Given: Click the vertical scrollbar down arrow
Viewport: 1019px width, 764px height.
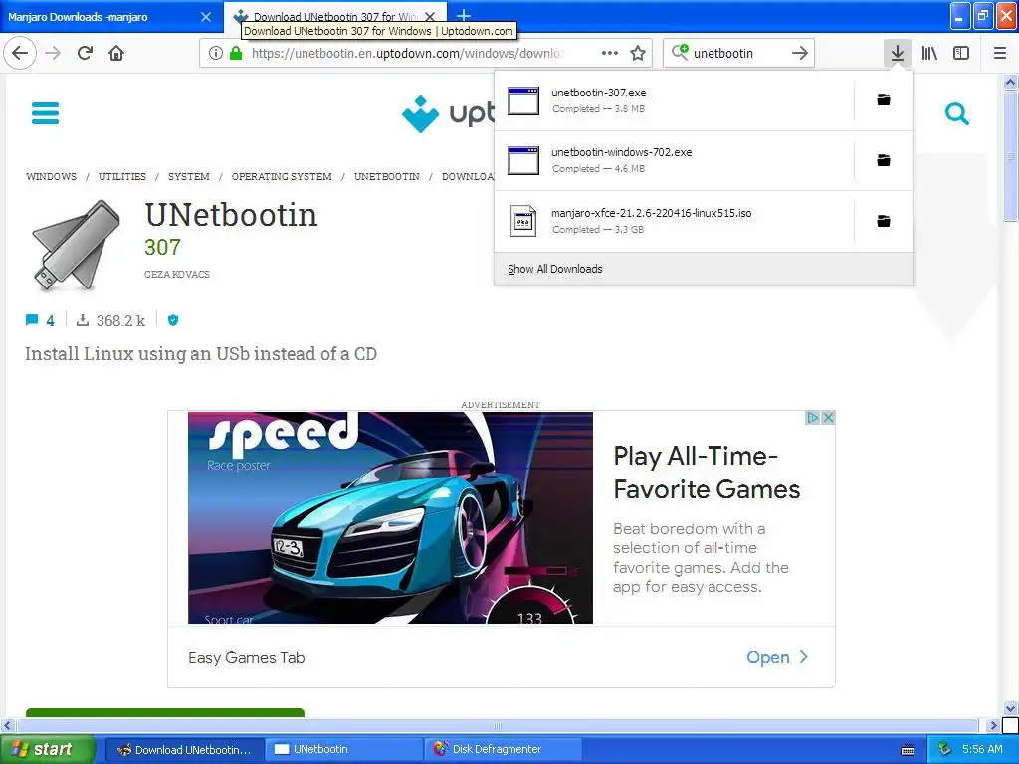Looking at the screenshot, I should tap(1010, 708).
